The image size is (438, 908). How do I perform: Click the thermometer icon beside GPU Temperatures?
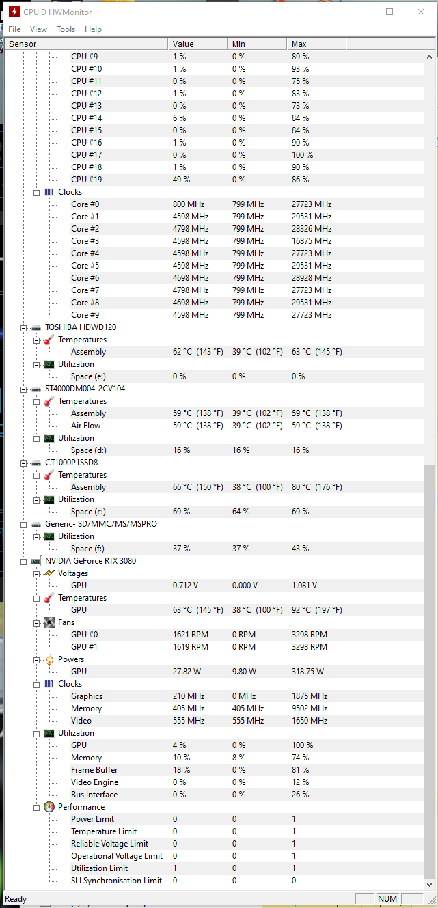(49, 598)
